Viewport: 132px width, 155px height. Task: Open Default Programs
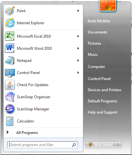pyautogui.click(x=102, y=101)
